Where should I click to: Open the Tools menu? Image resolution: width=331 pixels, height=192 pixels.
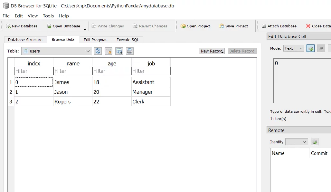click(48, 16)
